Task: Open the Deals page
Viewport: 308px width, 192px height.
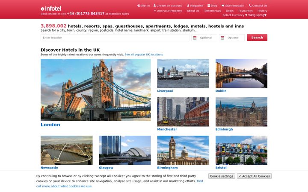Action: pos(230,11)
